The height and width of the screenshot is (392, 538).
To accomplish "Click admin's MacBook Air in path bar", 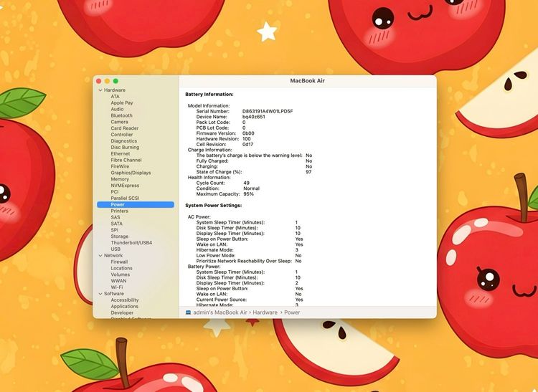I will point(220,312).
